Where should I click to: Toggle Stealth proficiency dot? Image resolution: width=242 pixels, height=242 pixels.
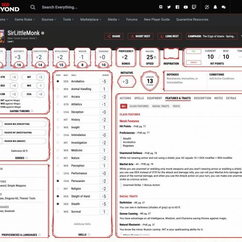[x=58, y=204]
